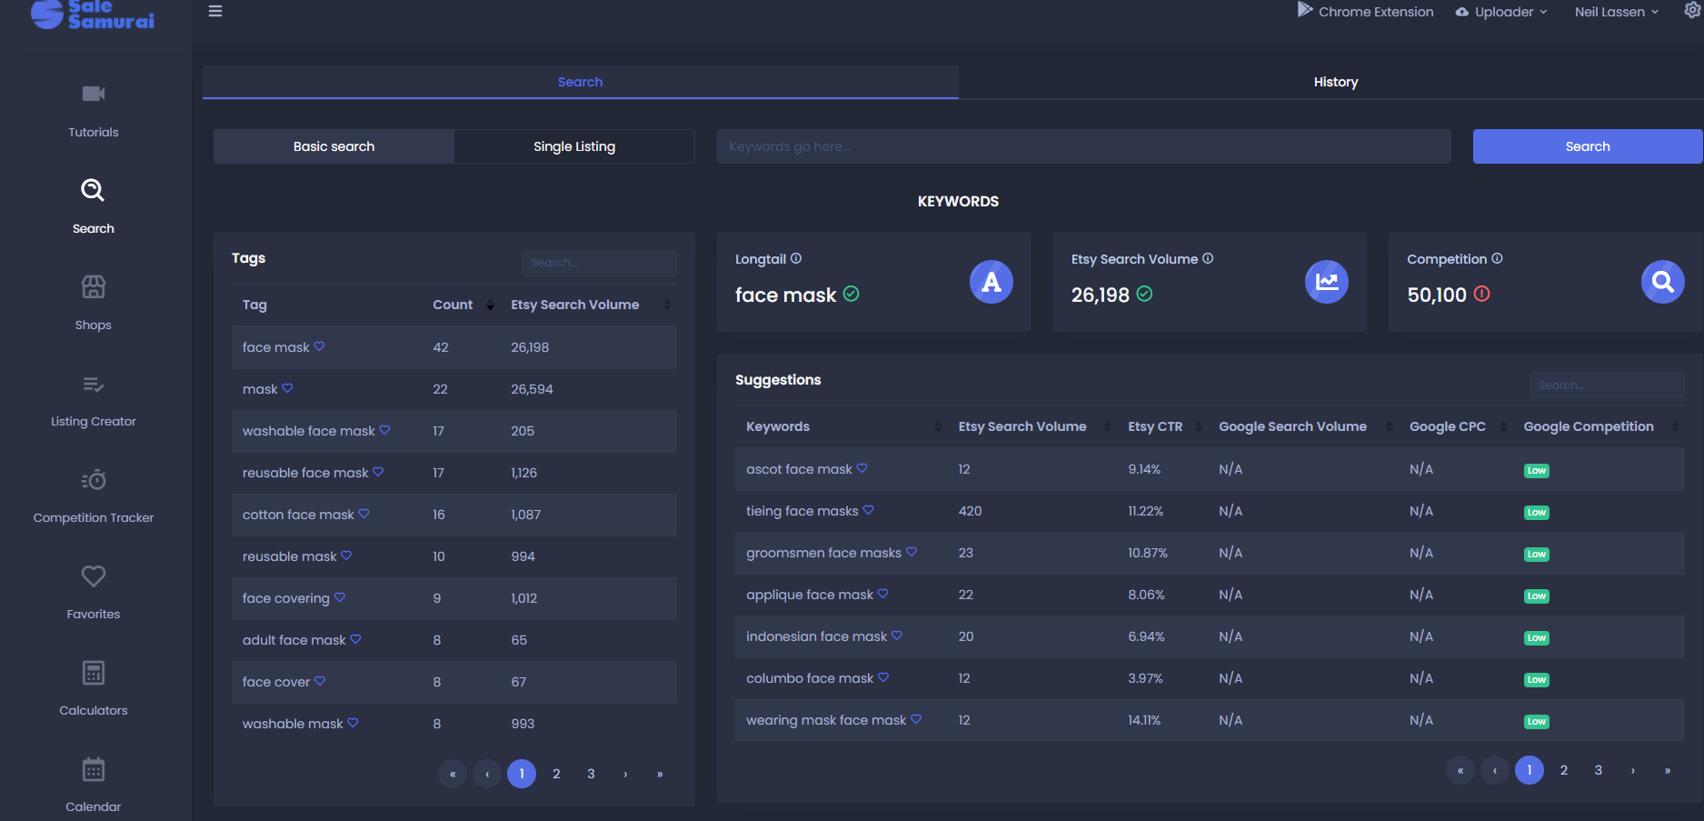Image resolution: width=1704 pixels, height=821 pixels.
Task: Favorite 'face covering' tag heart
Action: click(339, 597)
